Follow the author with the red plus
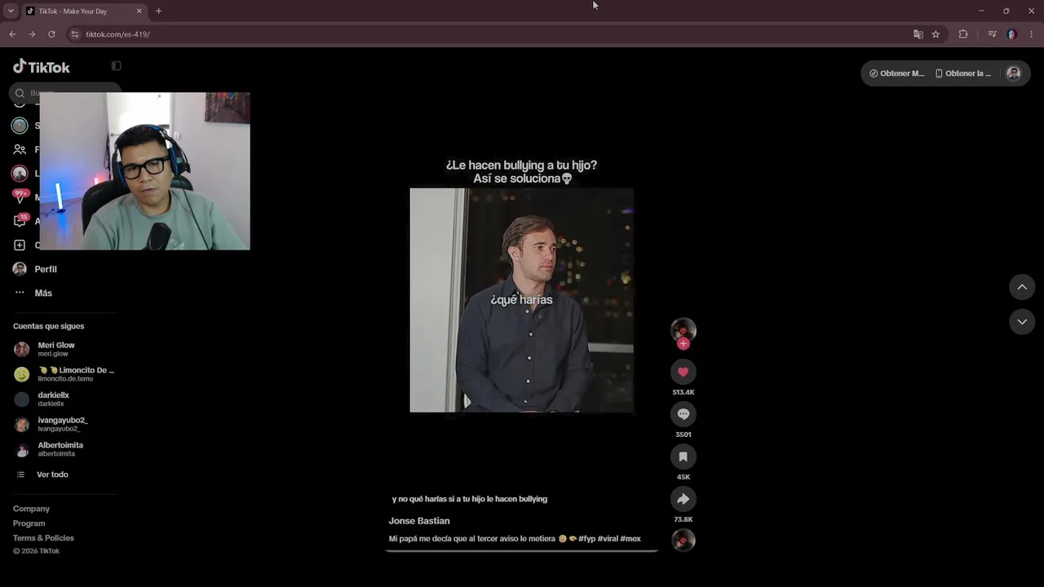Image resolution: width=1044 pixels, height=587 pixels. click(683, 344)
